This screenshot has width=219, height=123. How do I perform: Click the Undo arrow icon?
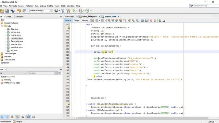(x=19, y=11)
